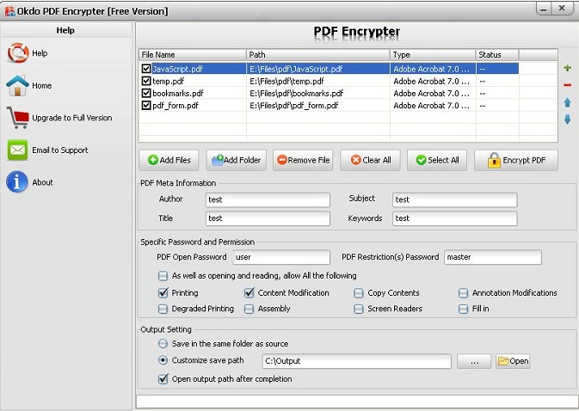The image size is (579, 411).
Task: Enable Assembly permission checkbox
Action: click(x=249, y=309)
